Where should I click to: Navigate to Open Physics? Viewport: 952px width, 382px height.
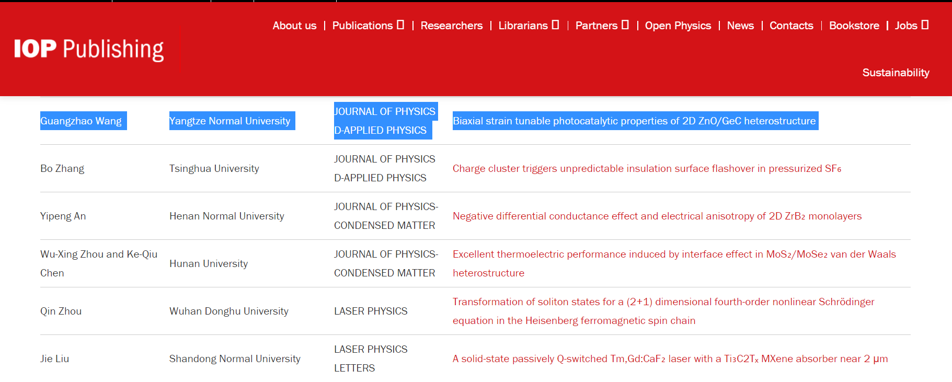point(678,26)
